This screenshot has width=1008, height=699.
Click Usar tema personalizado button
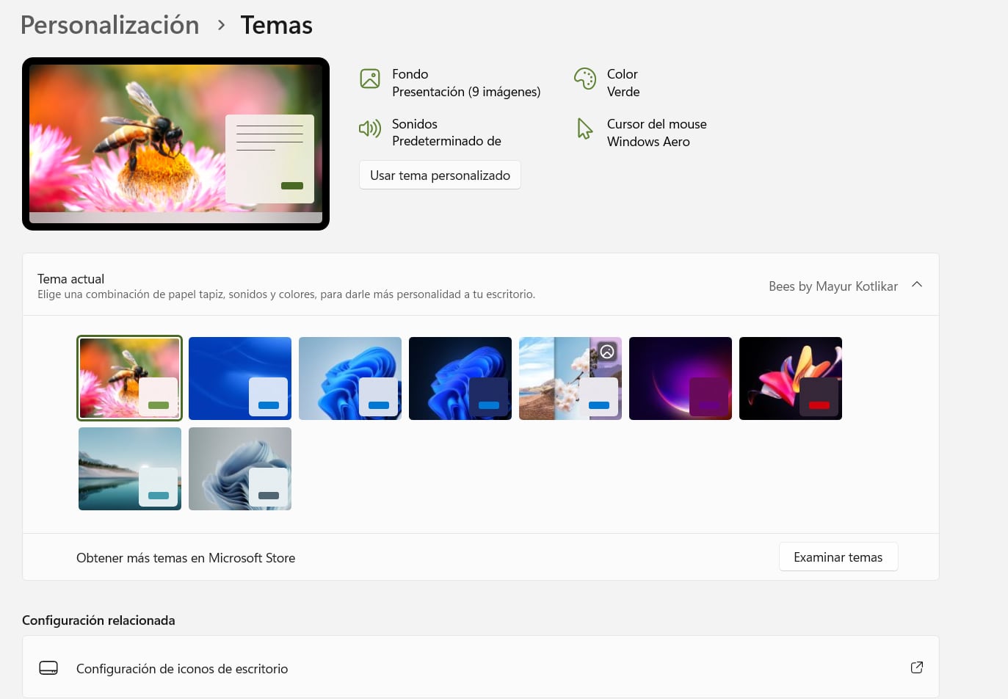[x=440, y=175]
